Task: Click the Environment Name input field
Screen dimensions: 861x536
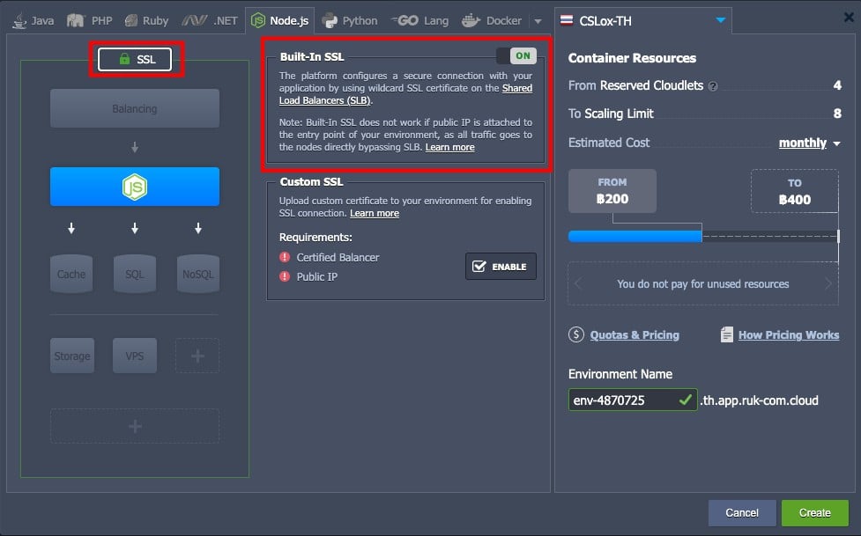Action: (633, 400)
